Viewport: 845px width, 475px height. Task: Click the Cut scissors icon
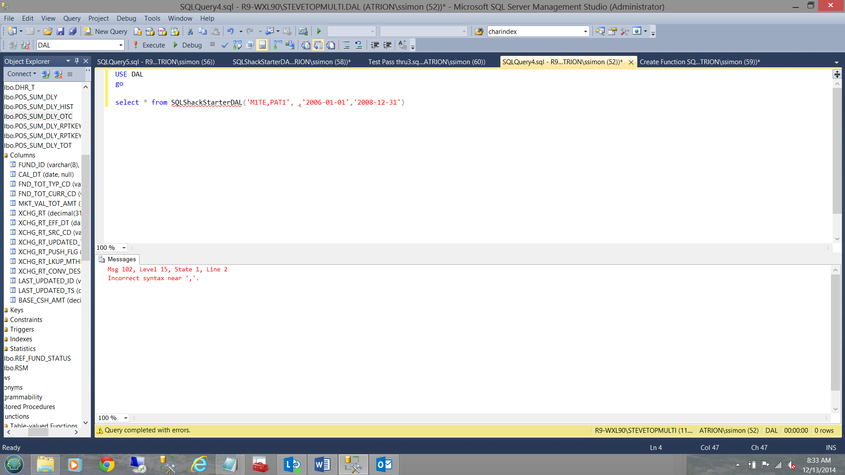click(190, 31)
